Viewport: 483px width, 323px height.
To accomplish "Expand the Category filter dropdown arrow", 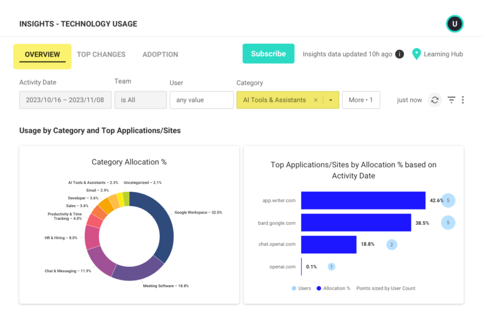I will pos(330,100).
